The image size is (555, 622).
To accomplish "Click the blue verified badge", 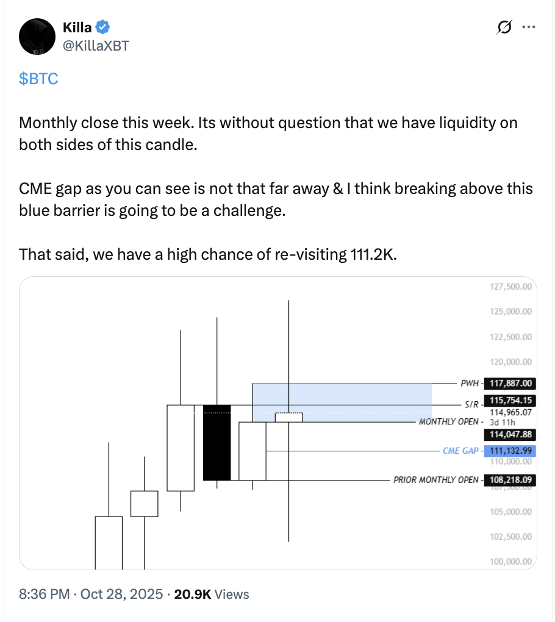I will coord(104,27).
